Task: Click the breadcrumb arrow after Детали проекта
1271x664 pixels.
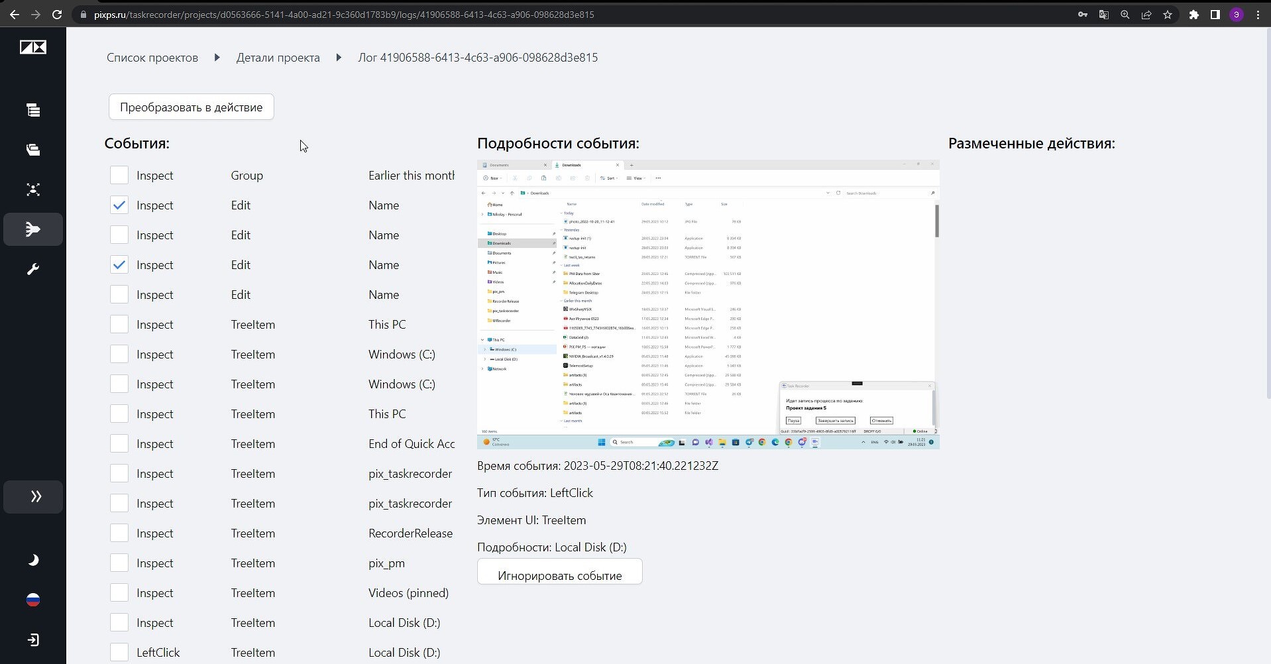Action: (339, 58)
